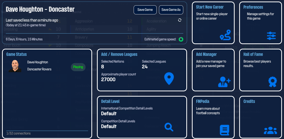Click the Selected Leagues value 24

(x=145, y=67)
